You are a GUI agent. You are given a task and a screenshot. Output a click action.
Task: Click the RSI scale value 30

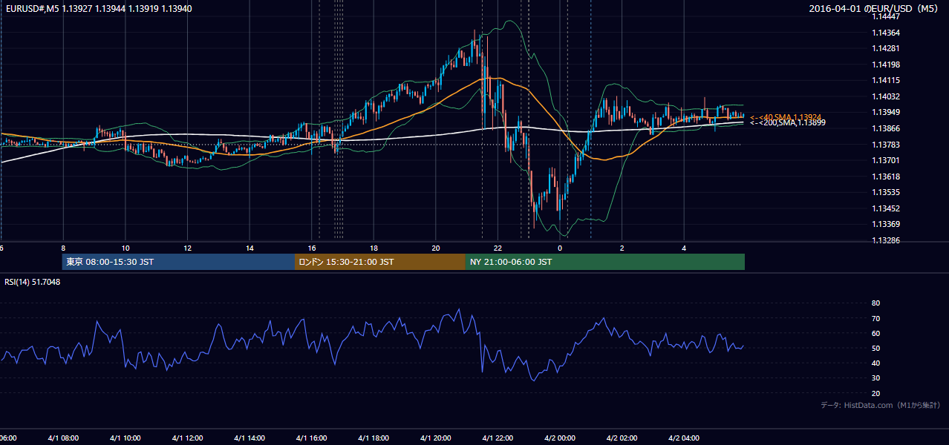point(875,378)
